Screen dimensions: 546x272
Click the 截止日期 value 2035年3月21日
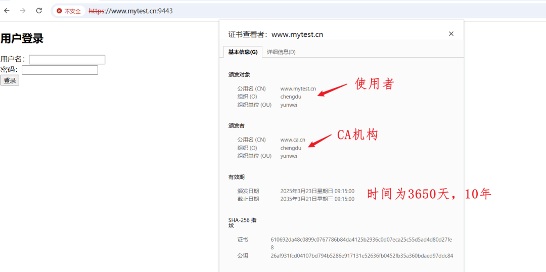tap(317, 199)
